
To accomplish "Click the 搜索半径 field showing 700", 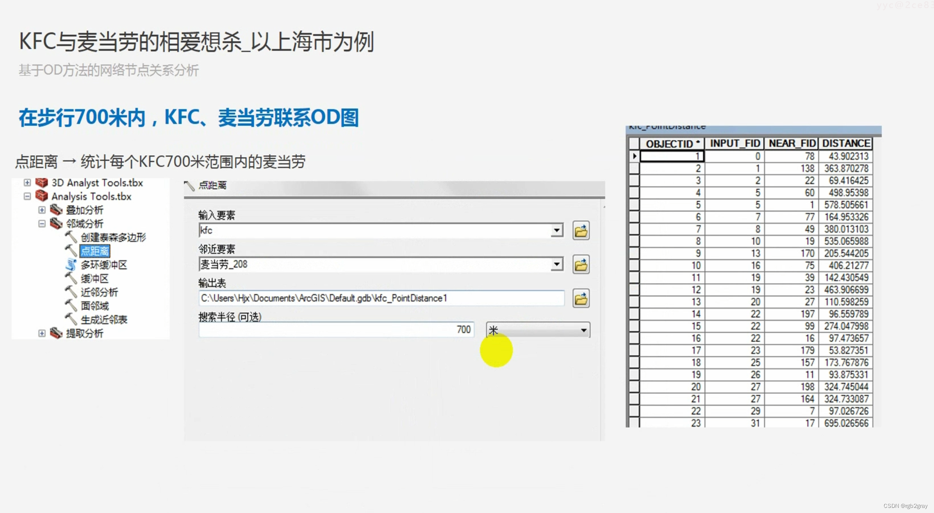I will click(336, 330).
